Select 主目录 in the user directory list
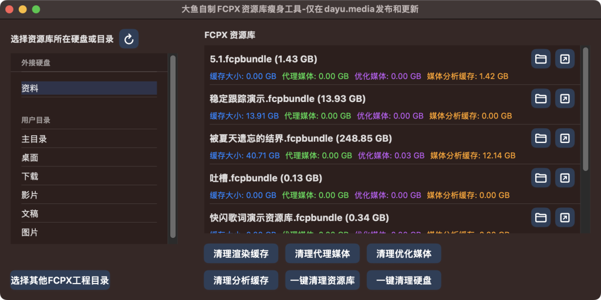601x300 pixels. tap(89, 139)
